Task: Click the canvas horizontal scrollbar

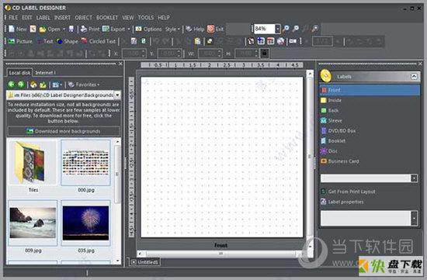Action: point(220,254)
